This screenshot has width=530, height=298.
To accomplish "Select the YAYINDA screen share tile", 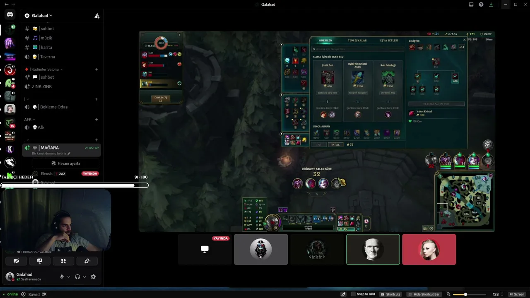I will [x=205, y=250].
